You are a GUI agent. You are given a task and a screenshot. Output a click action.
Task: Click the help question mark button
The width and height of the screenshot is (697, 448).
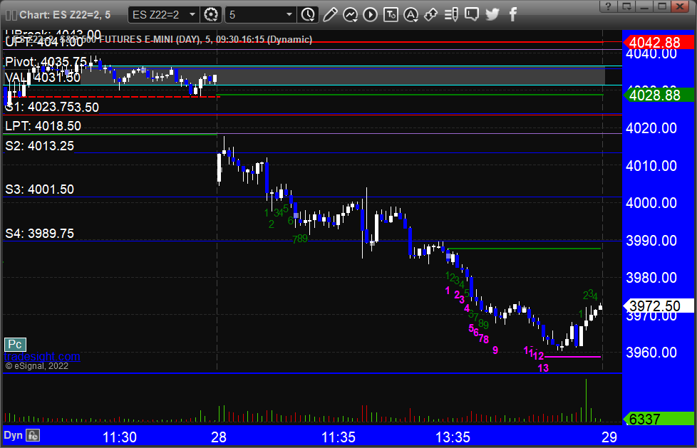pos(608,6)
